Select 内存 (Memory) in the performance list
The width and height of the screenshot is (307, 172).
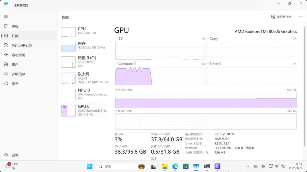point(84,47)
